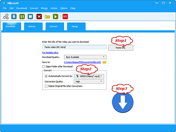Click the Allavsoft logo in the title bar
Screen dimensions: 176x132
[4, 3]
